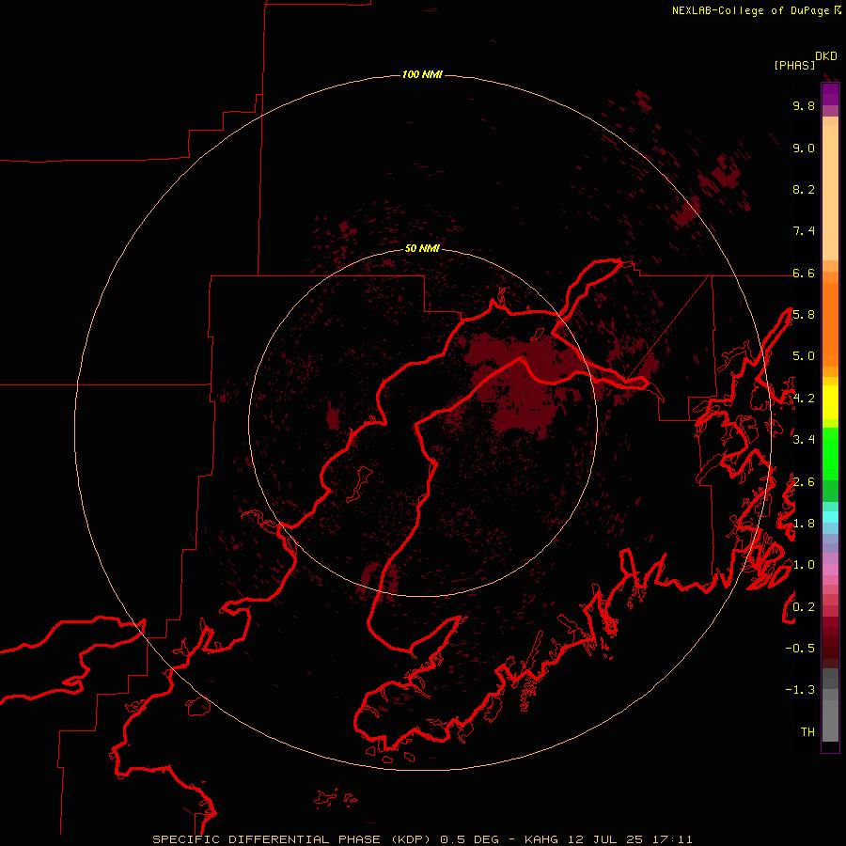Click the -1.3 value on the color scale
The height and width of the screenshot is (846, 846).
coord(800,690)
